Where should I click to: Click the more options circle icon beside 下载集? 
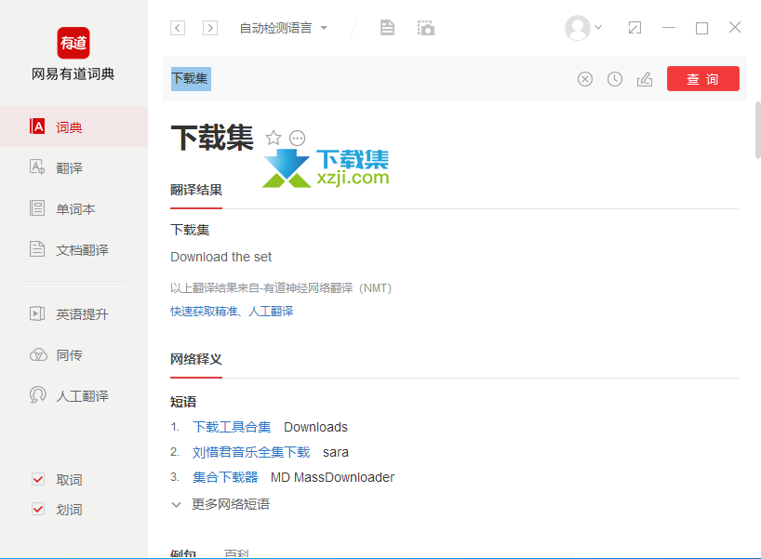point(297,139)
